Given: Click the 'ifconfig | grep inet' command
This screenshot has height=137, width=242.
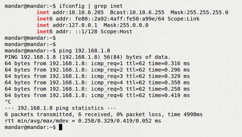Looking at the screenshot, I should (91, 6).
